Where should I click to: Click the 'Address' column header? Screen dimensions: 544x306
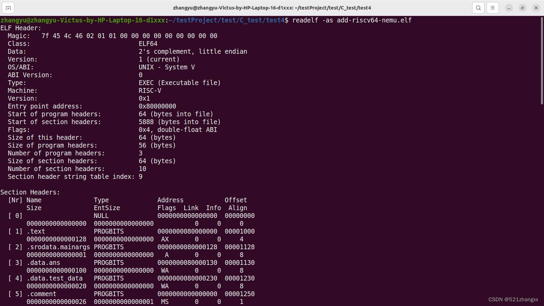170,200
